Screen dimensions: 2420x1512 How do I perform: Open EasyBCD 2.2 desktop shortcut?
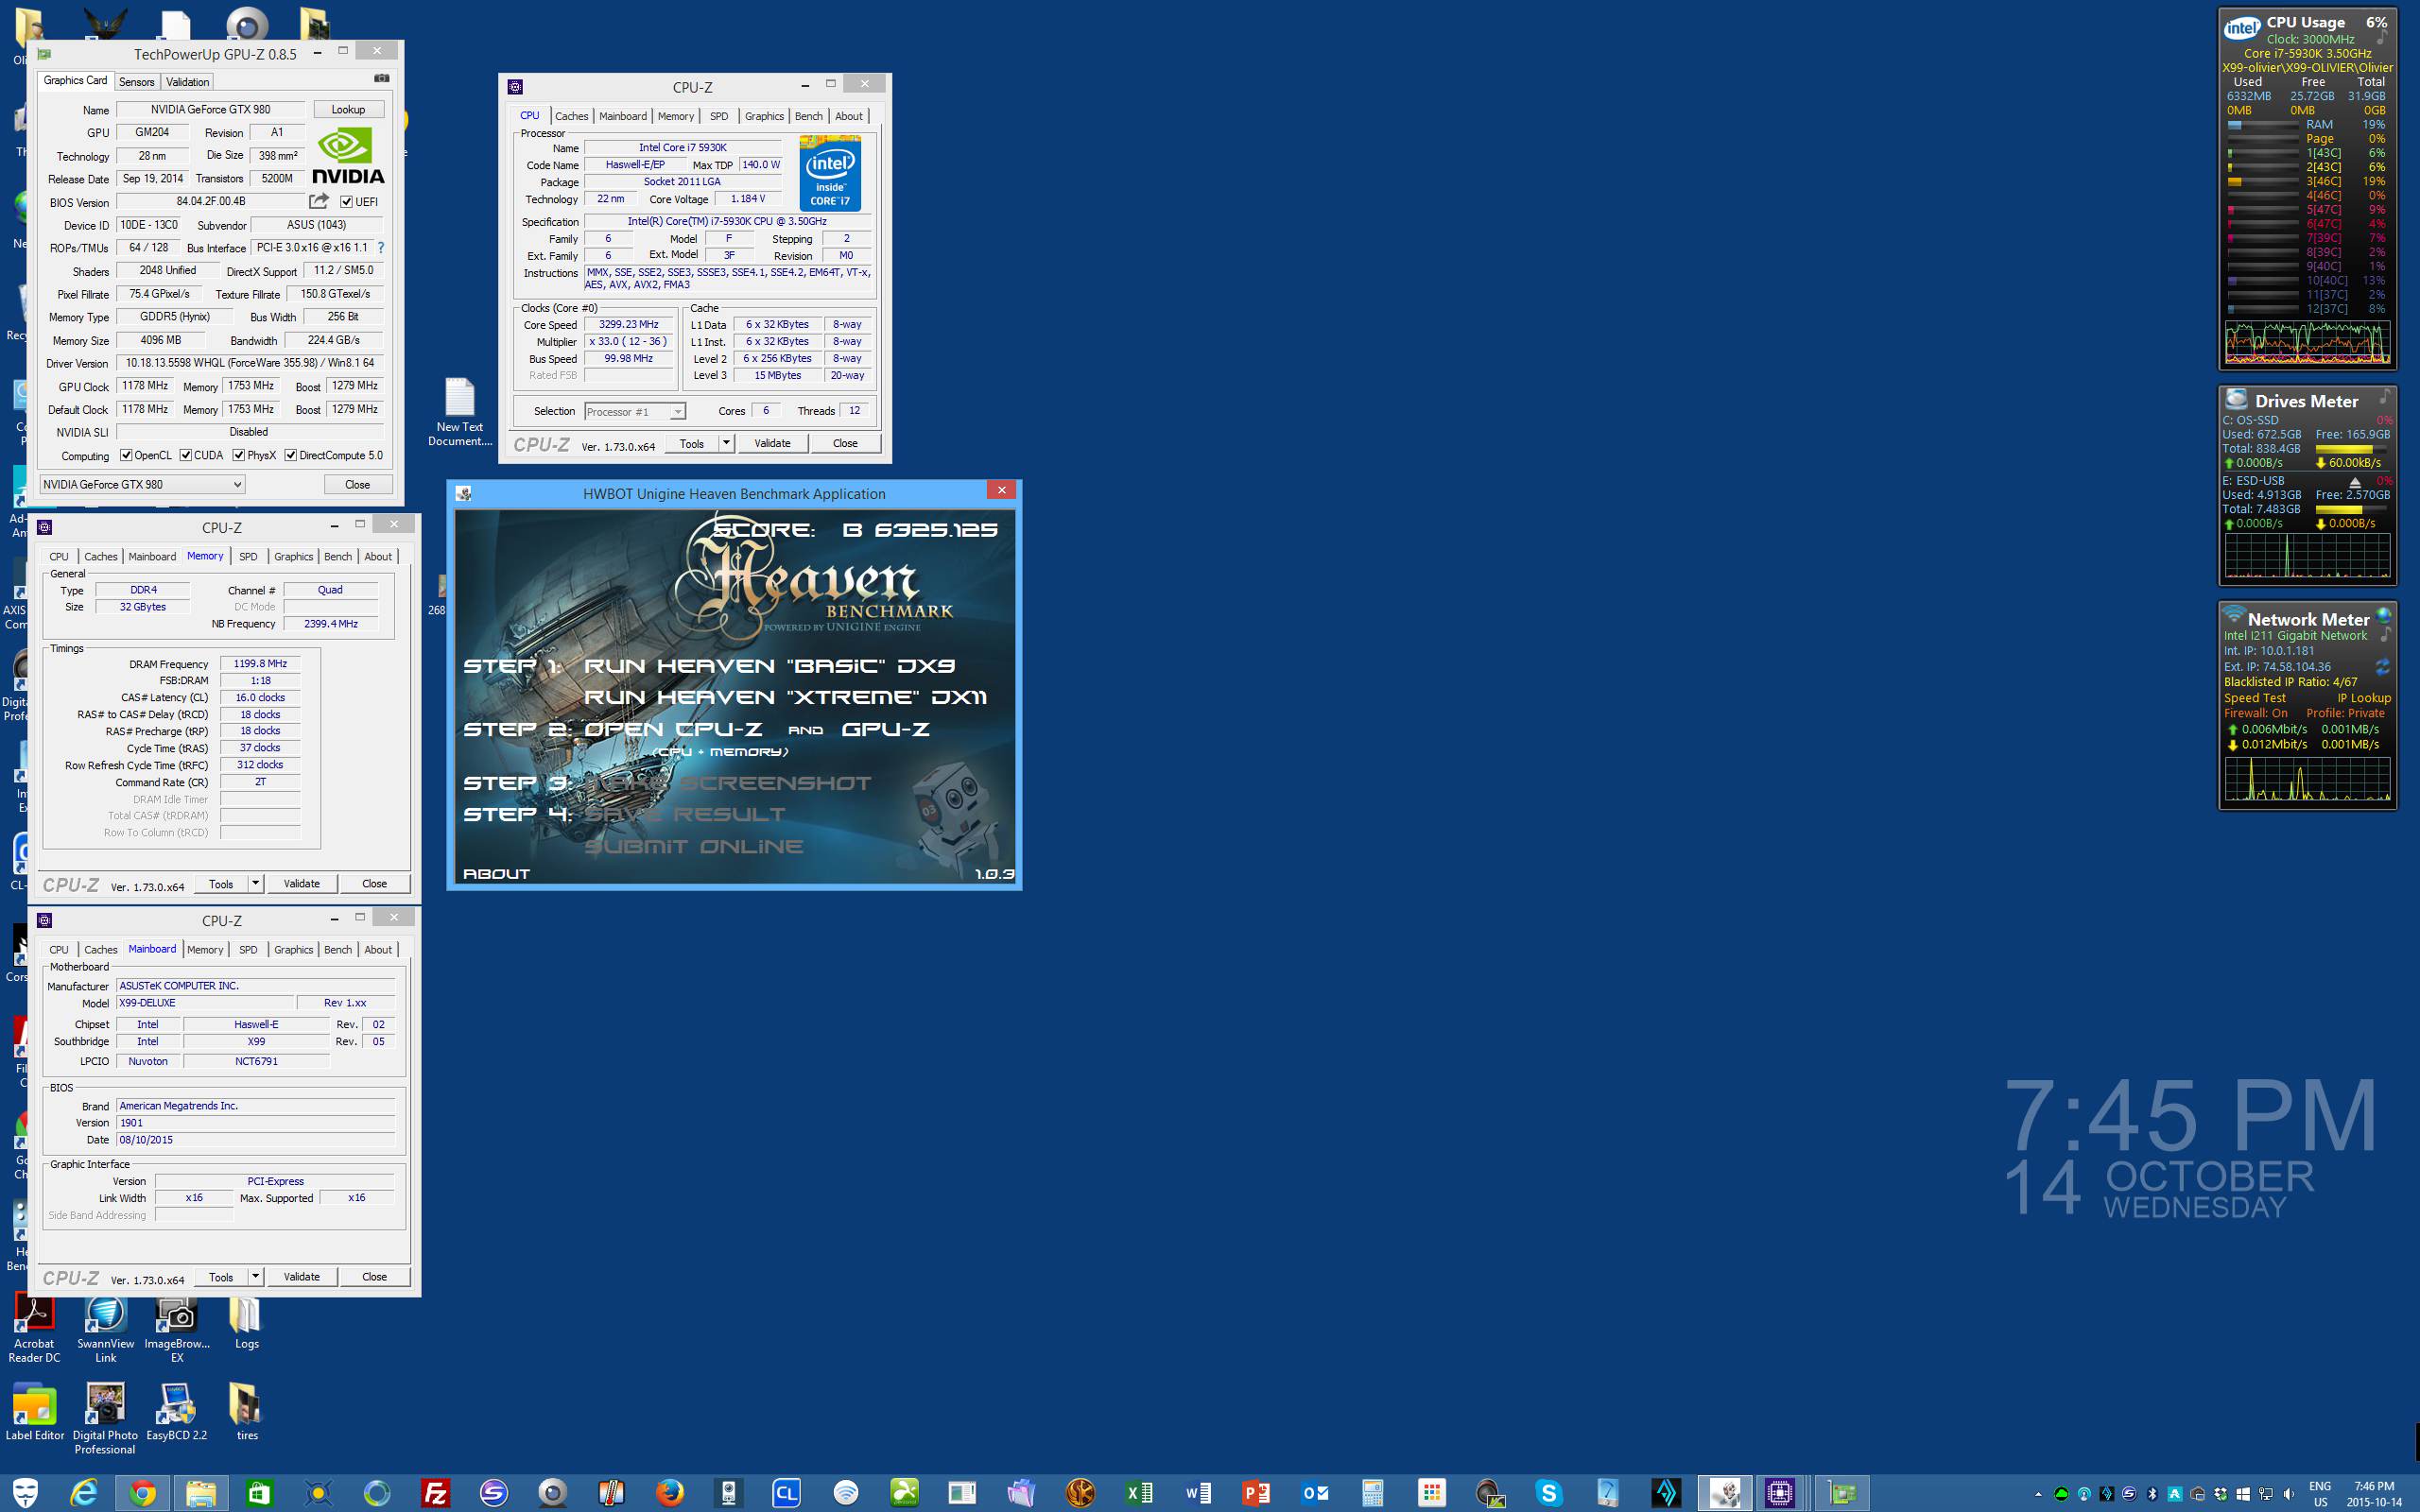(177, 1412)
